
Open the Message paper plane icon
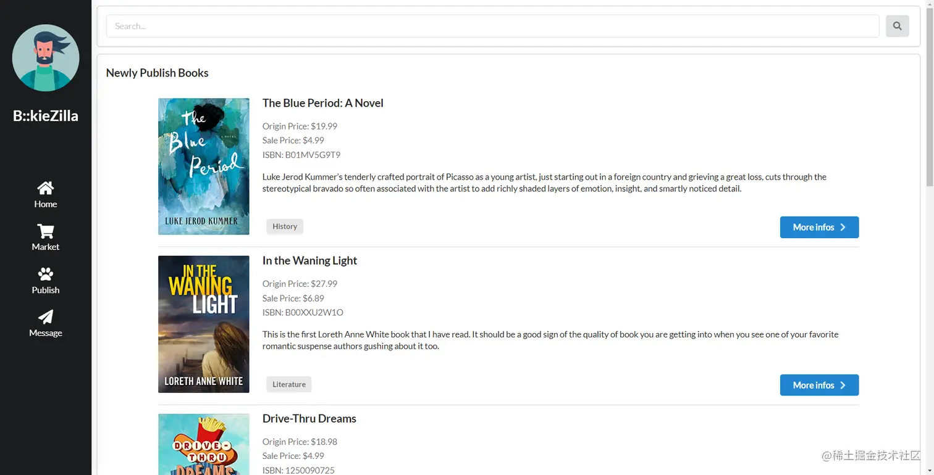pyautogui.click(x=46, y=316)
